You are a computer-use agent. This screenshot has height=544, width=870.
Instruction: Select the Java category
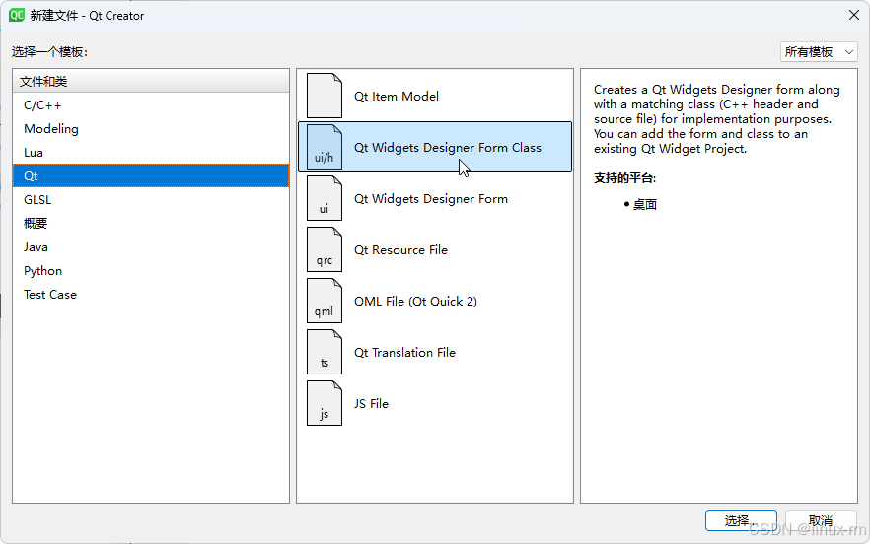click(151, 246)
